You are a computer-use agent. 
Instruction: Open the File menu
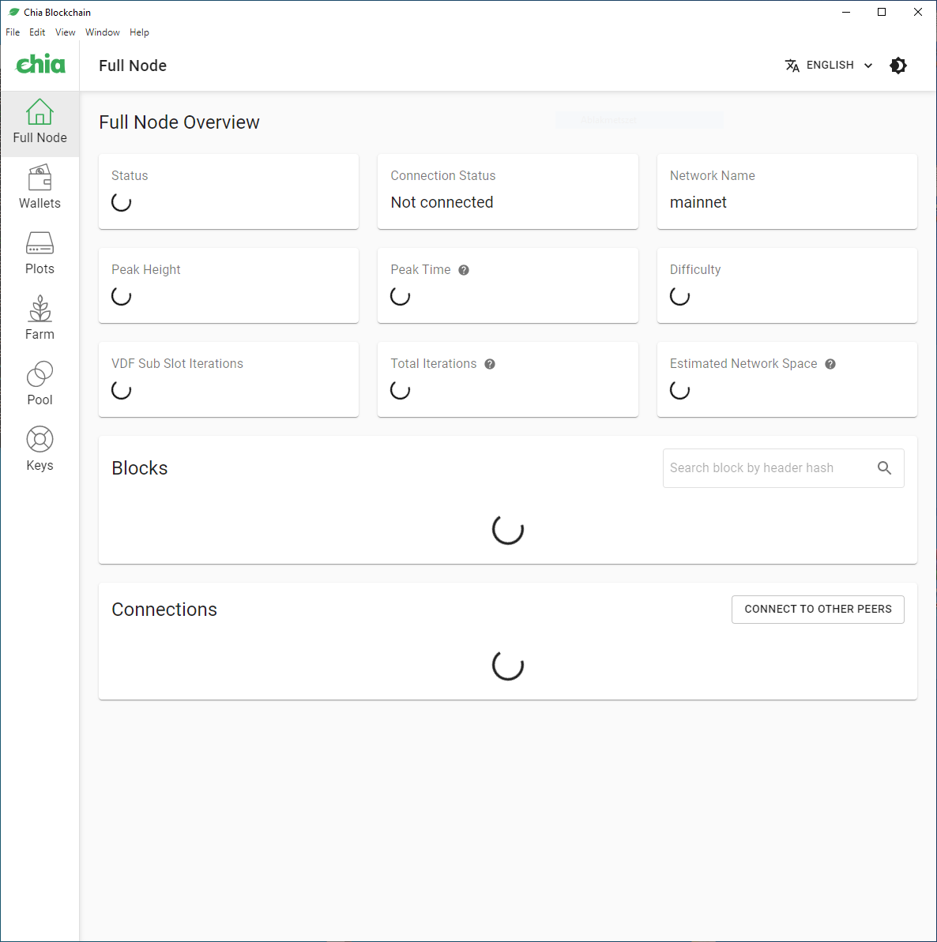pyautogui.click(x=13, y=32)
